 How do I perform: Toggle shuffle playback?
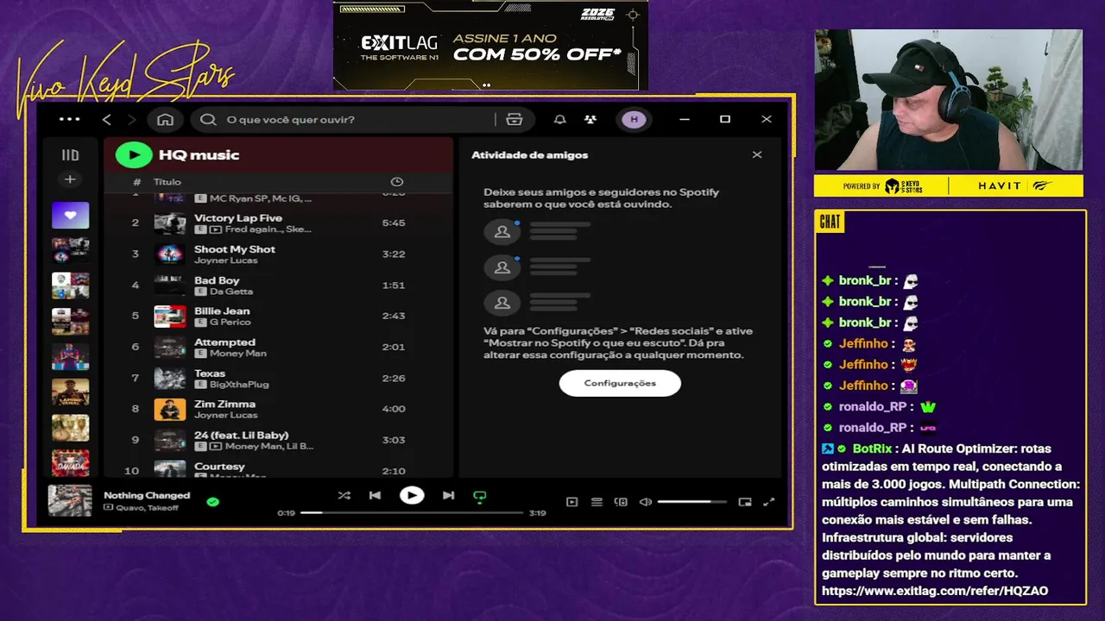point(344,496)
